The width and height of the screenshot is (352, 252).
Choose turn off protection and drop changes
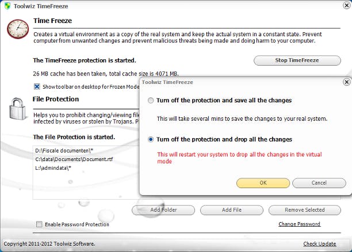[151, 139]
